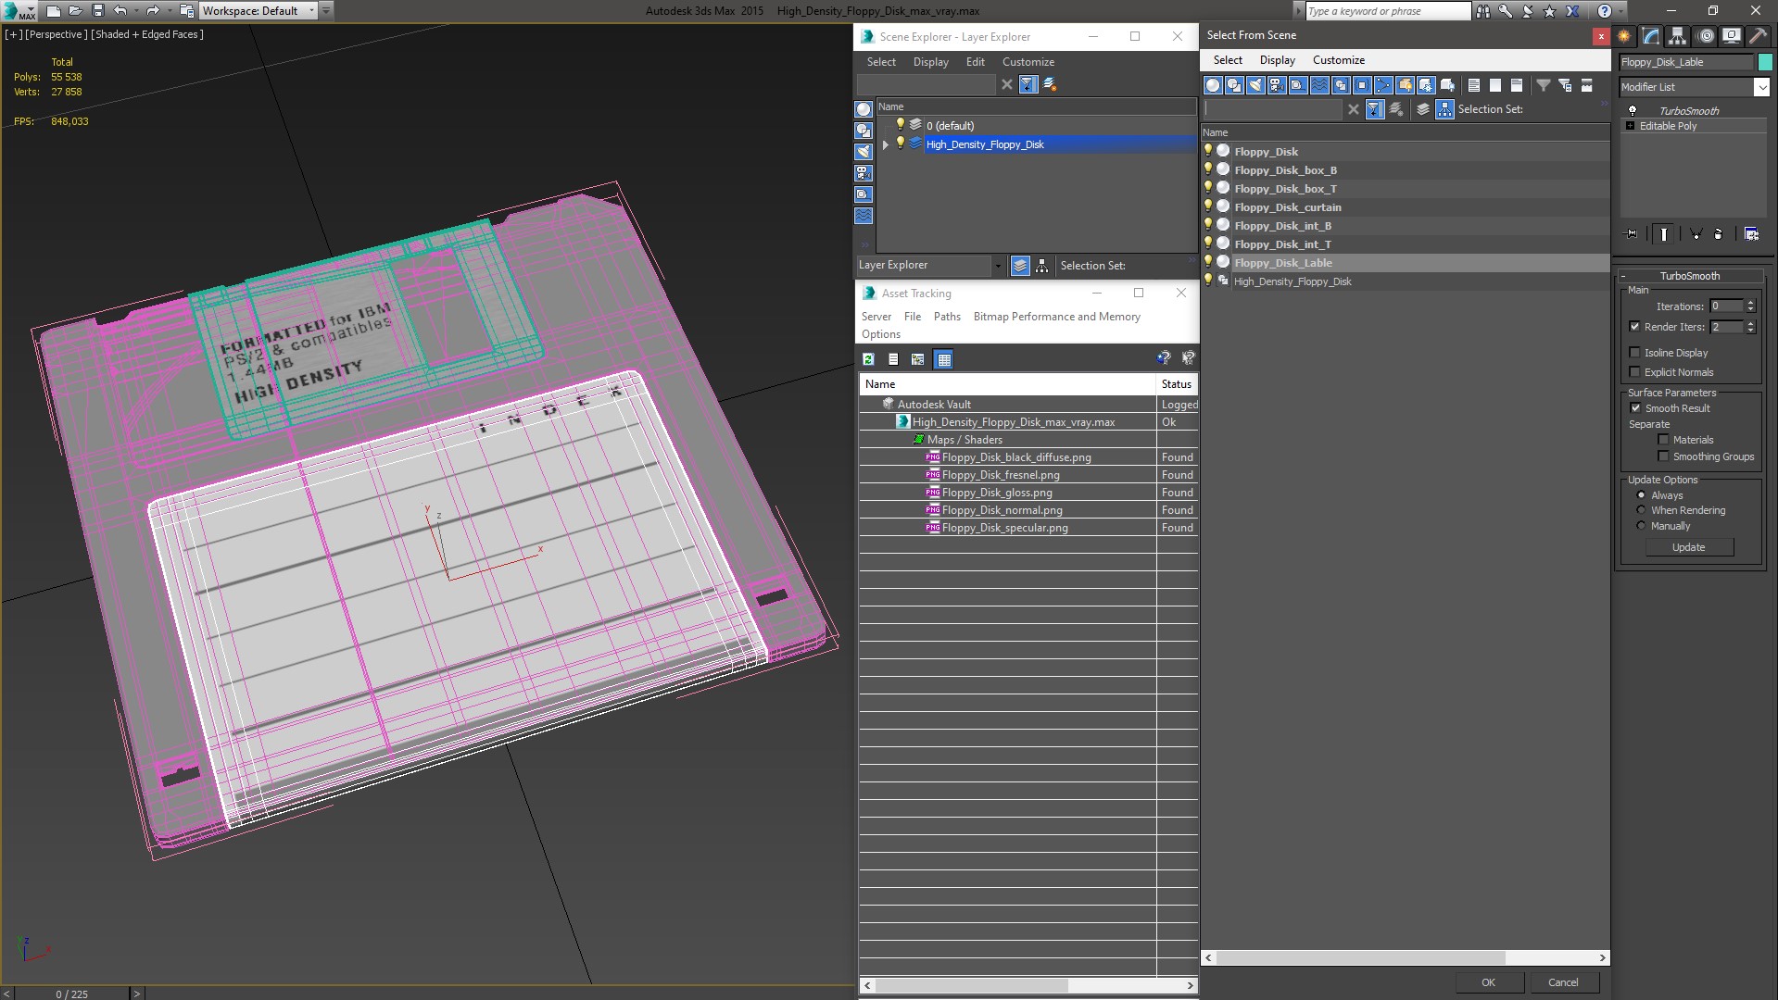Toggle Layer Explorer geometry filter on sidebar
The image size is (1778, 1000).
point(864,109)
